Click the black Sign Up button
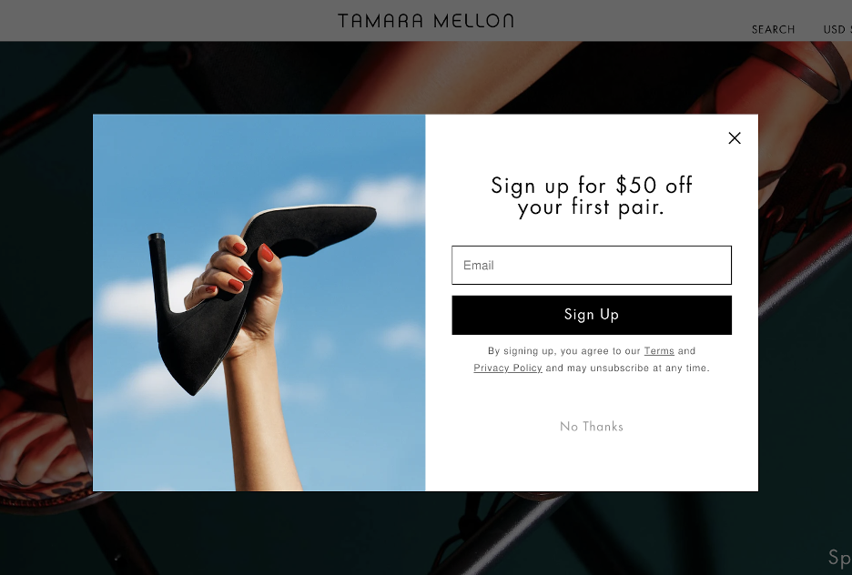This screenshot has width=852, height=575. click(x=591, y=315)
